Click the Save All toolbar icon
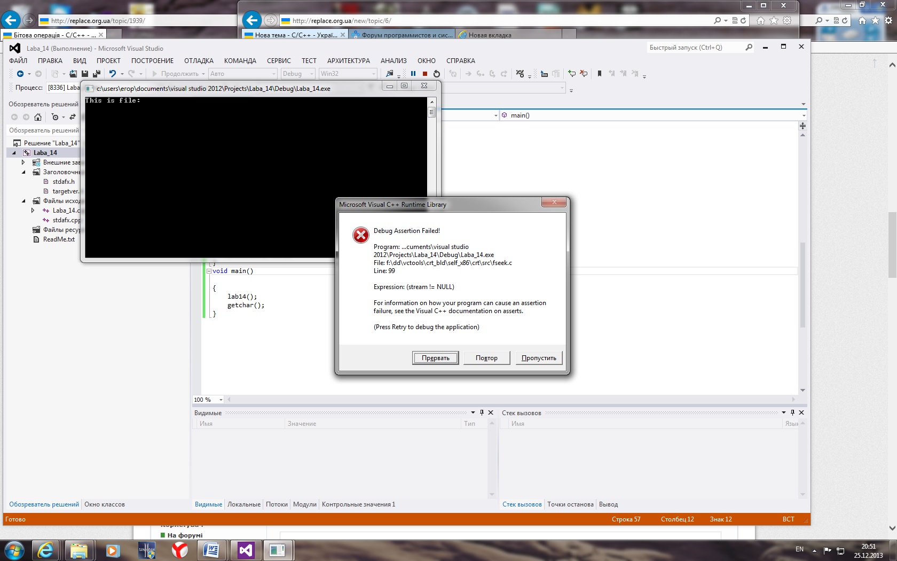Screen dimensions: 897x561 click(x=97, y=74)
